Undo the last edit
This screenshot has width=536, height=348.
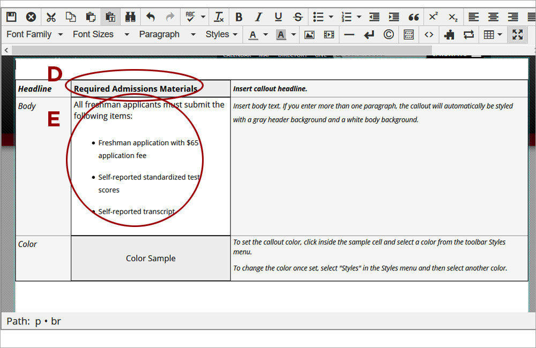pyautogui.click(x=151, y=17)
